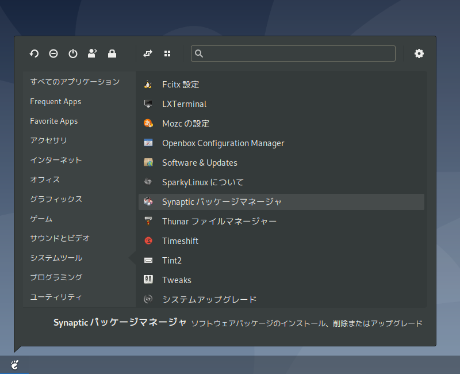Open the menu via taskbar foot icon
The image size is (460, 374).
[14, 365]
